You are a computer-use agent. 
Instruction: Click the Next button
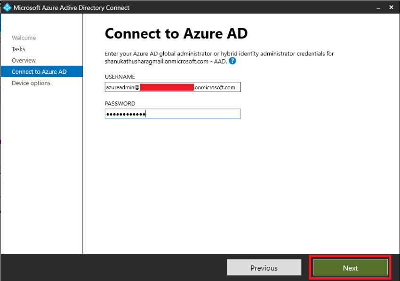pyautogui.click(x=350, y=268)
